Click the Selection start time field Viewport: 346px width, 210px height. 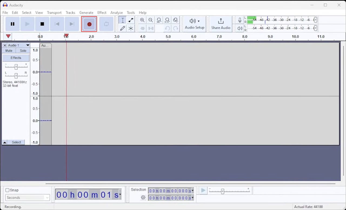point(169,191)
